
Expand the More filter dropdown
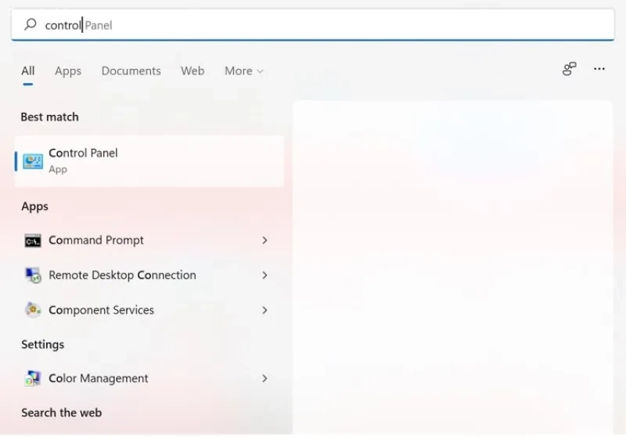tap(244, 71)
